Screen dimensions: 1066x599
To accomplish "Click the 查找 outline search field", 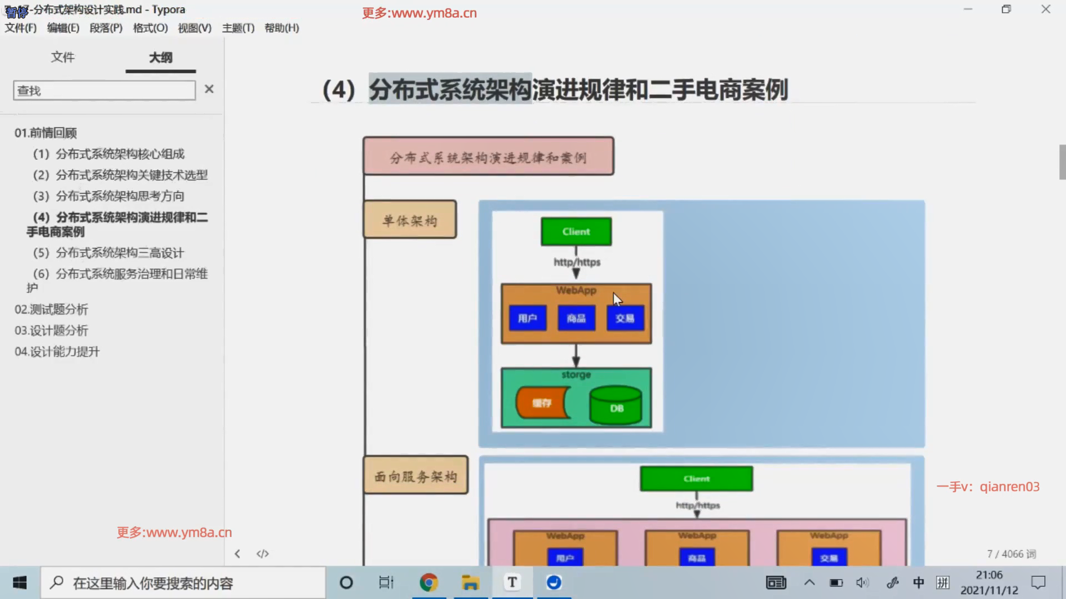I will 104,90.
